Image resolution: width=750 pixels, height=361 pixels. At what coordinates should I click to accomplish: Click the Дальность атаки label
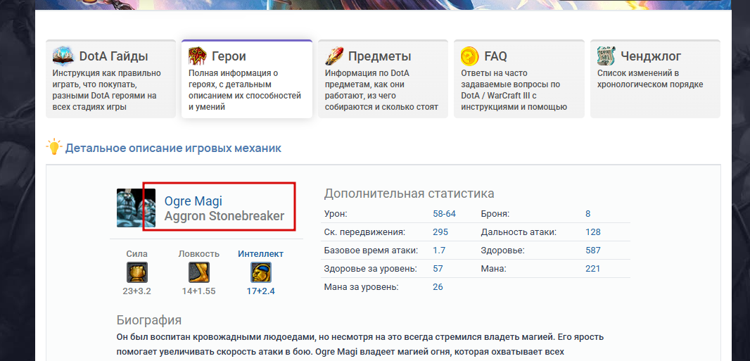(519, 232)
